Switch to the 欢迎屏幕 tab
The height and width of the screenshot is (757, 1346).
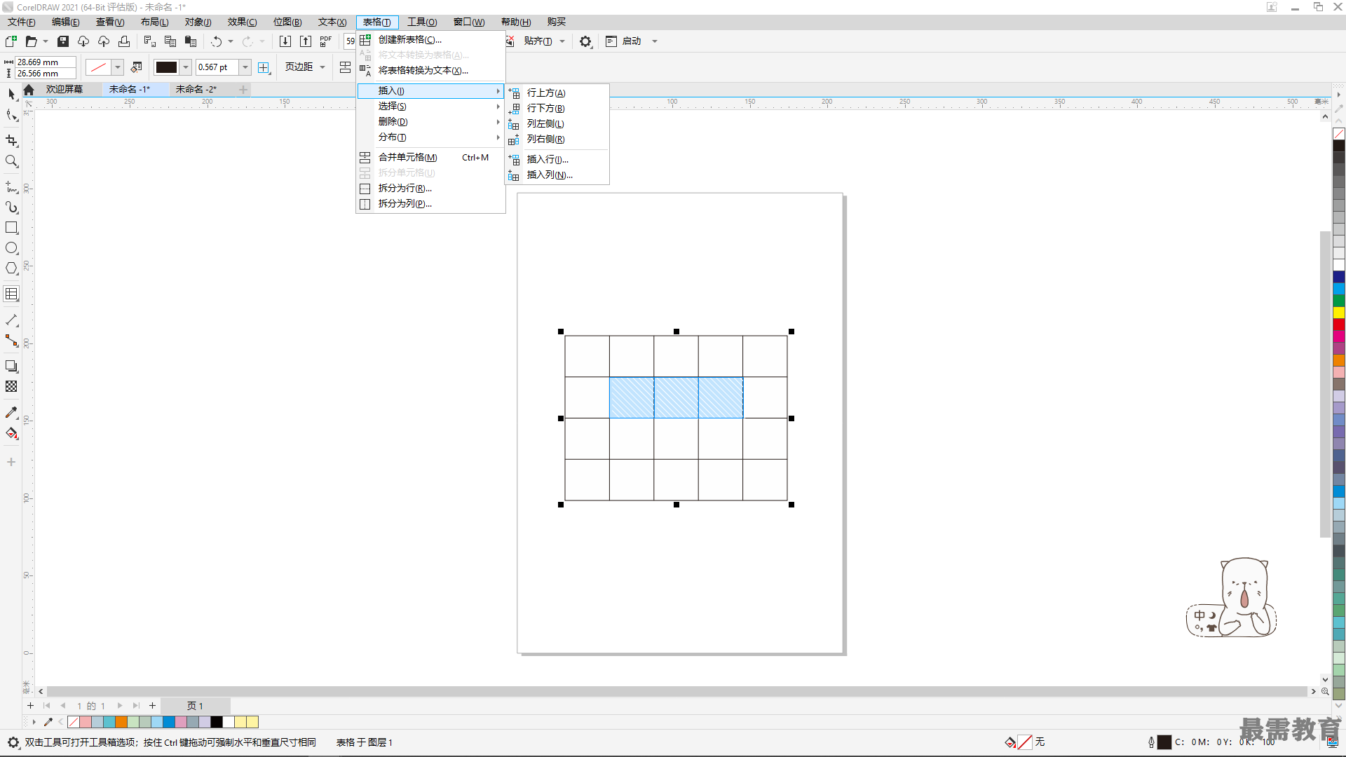tap(64, 90)
